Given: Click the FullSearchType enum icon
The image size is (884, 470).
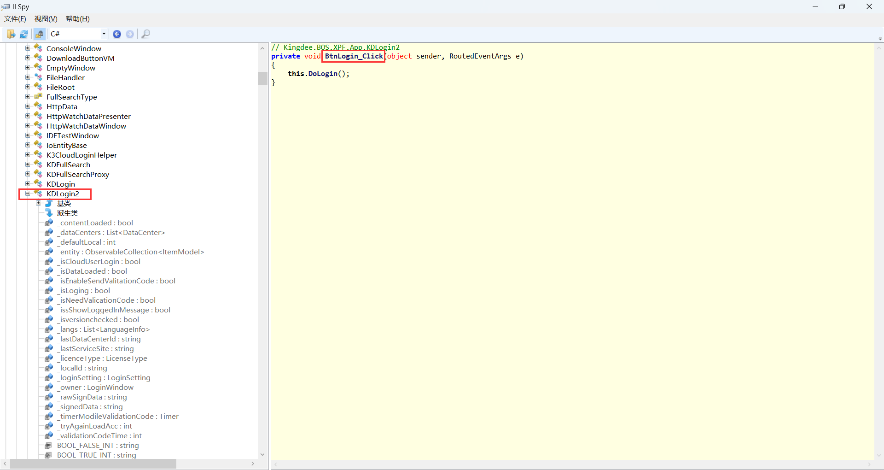Looking at the screenshot, I should (38, 97).
